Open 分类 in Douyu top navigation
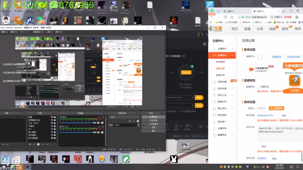 pos(260,29)
